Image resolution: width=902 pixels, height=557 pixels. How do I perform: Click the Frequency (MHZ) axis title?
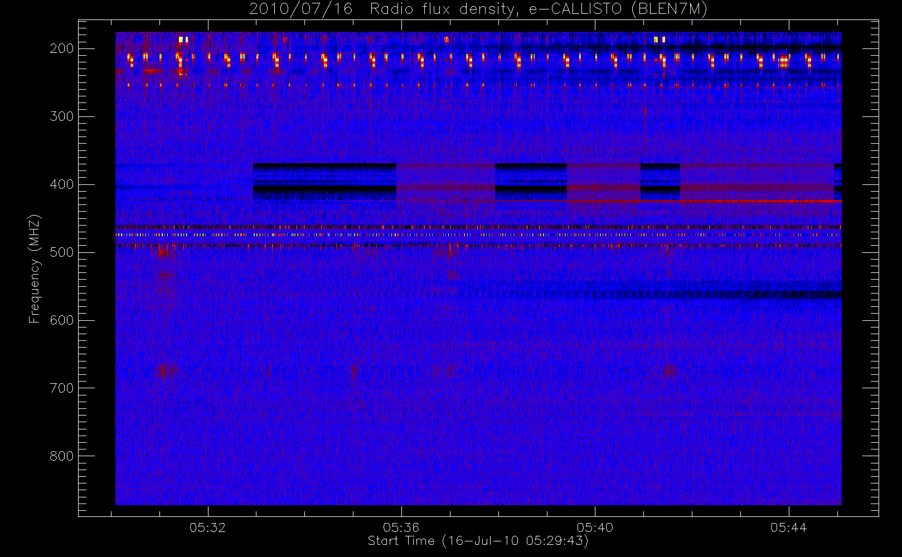[35, 268]
